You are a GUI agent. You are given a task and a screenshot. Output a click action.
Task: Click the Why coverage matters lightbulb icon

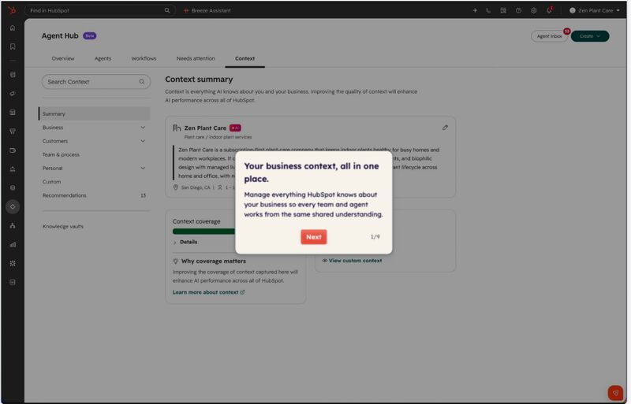pyautogui.click(x=176, y=261)
